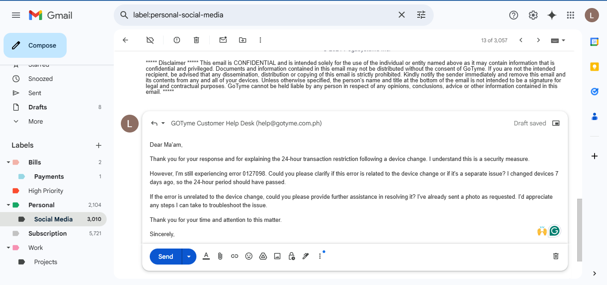Screen dimensions: 607x285
Task: Toggle confidential mode lock icon
Action: tap(292, 256)
